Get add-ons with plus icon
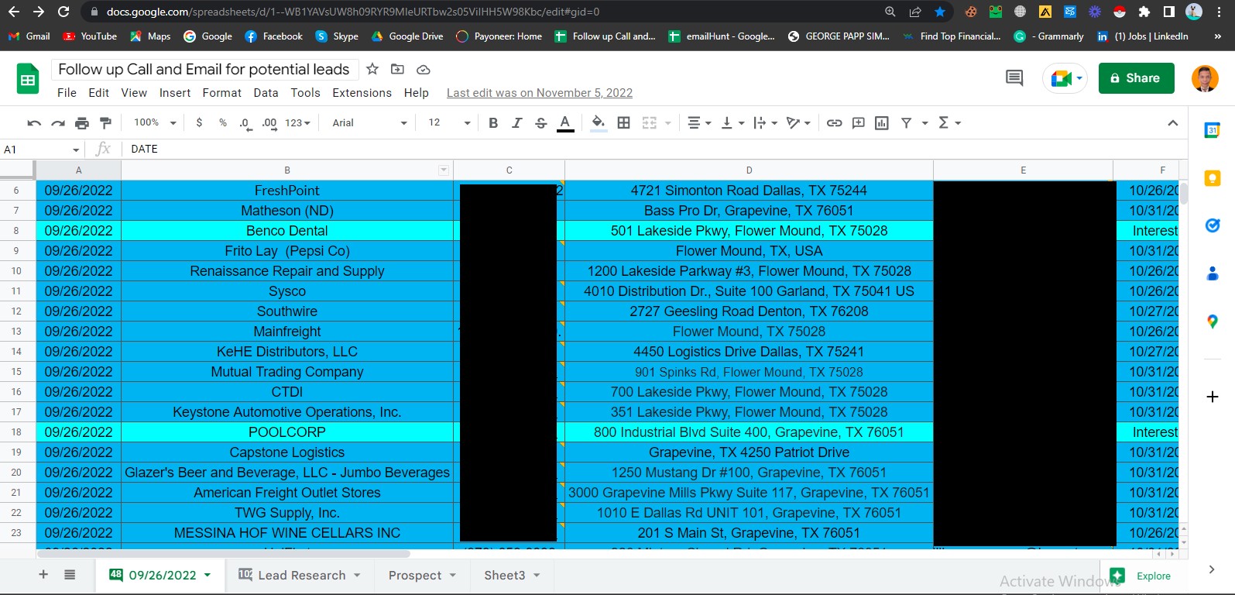Image resolution: width=1235 pixels, height=595 pixels. click(x=1213, y=397)
